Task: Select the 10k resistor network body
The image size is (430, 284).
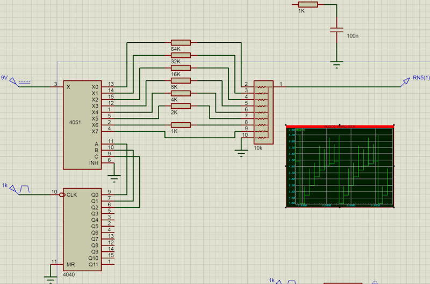Action: pos(263,113)
